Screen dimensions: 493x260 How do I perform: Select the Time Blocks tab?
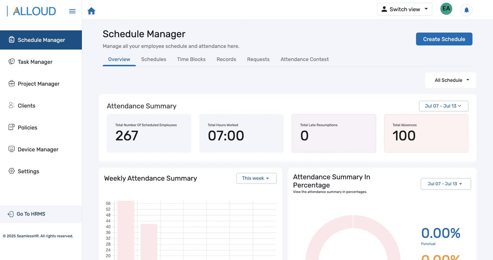pyautogui.click(x=191, y=59)
